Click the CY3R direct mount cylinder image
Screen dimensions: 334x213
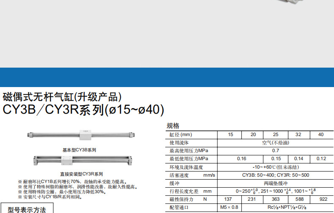pyautogui.click(x=82, y=161)
